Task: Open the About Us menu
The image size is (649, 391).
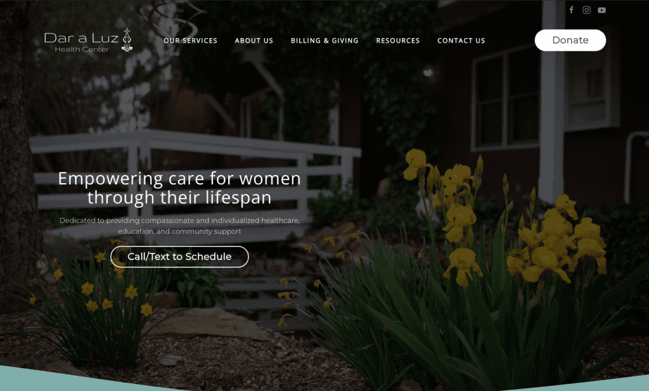Action: tap(254, 41)
